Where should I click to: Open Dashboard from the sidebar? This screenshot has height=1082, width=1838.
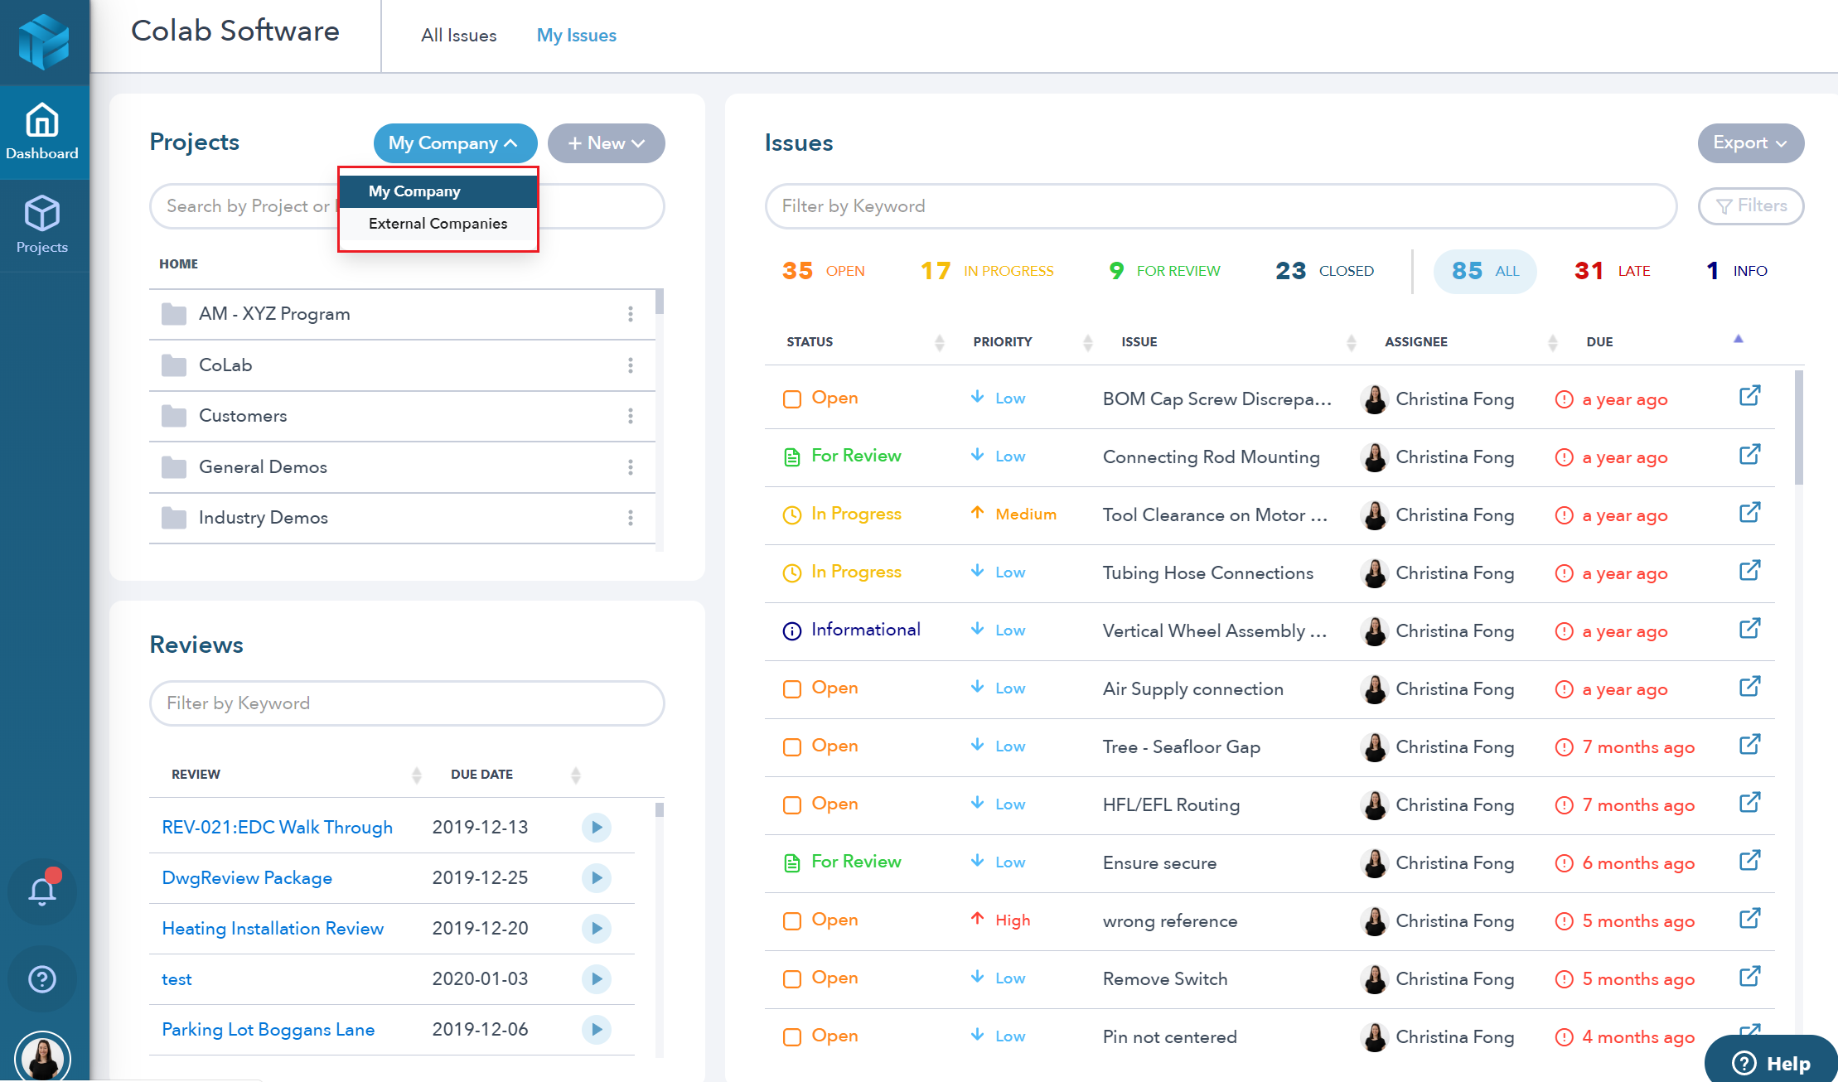coord(42,132)
